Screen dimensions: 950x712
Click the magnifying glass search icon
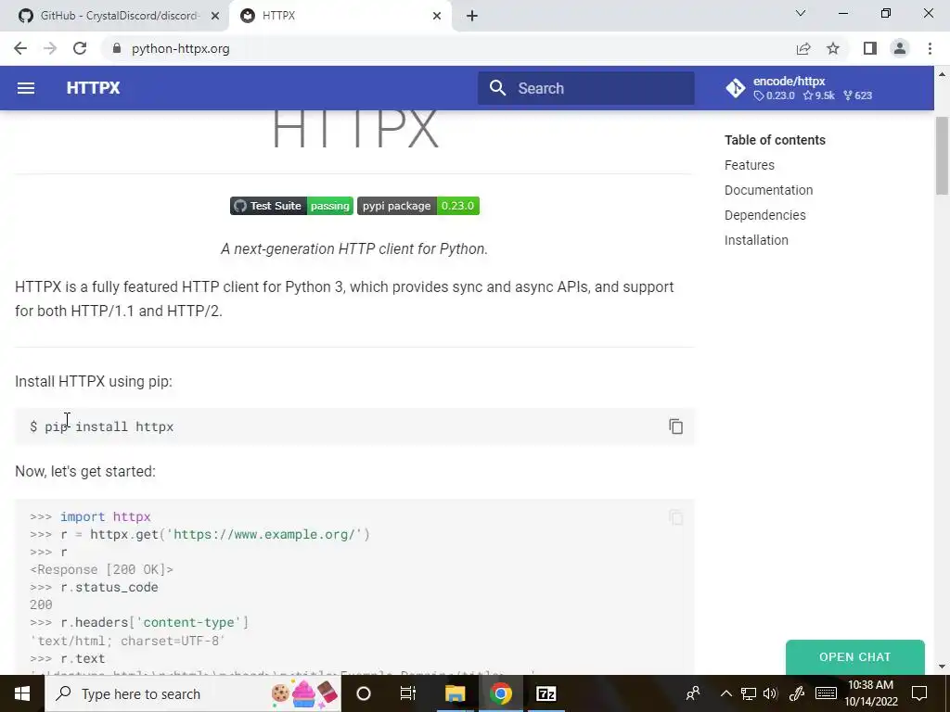click(497, 88)
